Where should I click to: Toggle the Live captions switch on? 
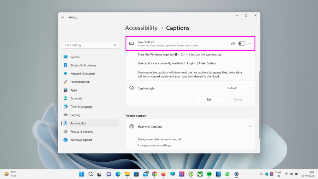tap(242, 44)
